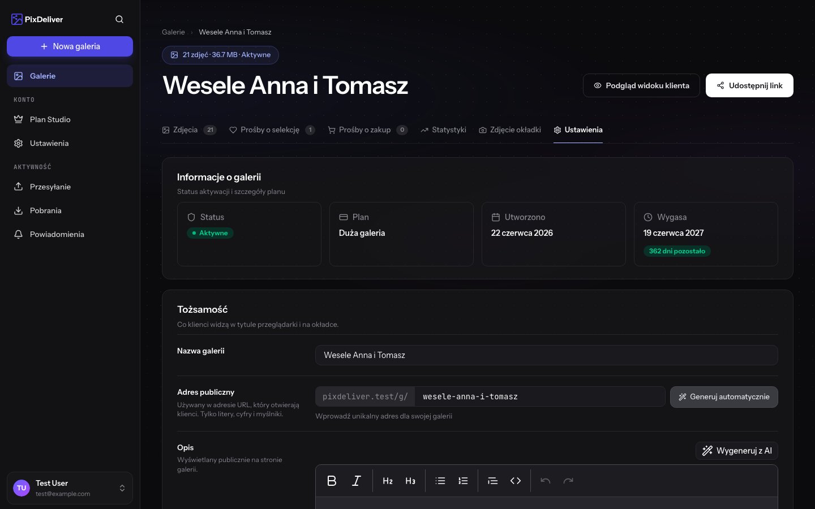The width and height of the screenshot is (815, 509).
Task: Open Galerie in the sidebar
Action: [70, 76]
